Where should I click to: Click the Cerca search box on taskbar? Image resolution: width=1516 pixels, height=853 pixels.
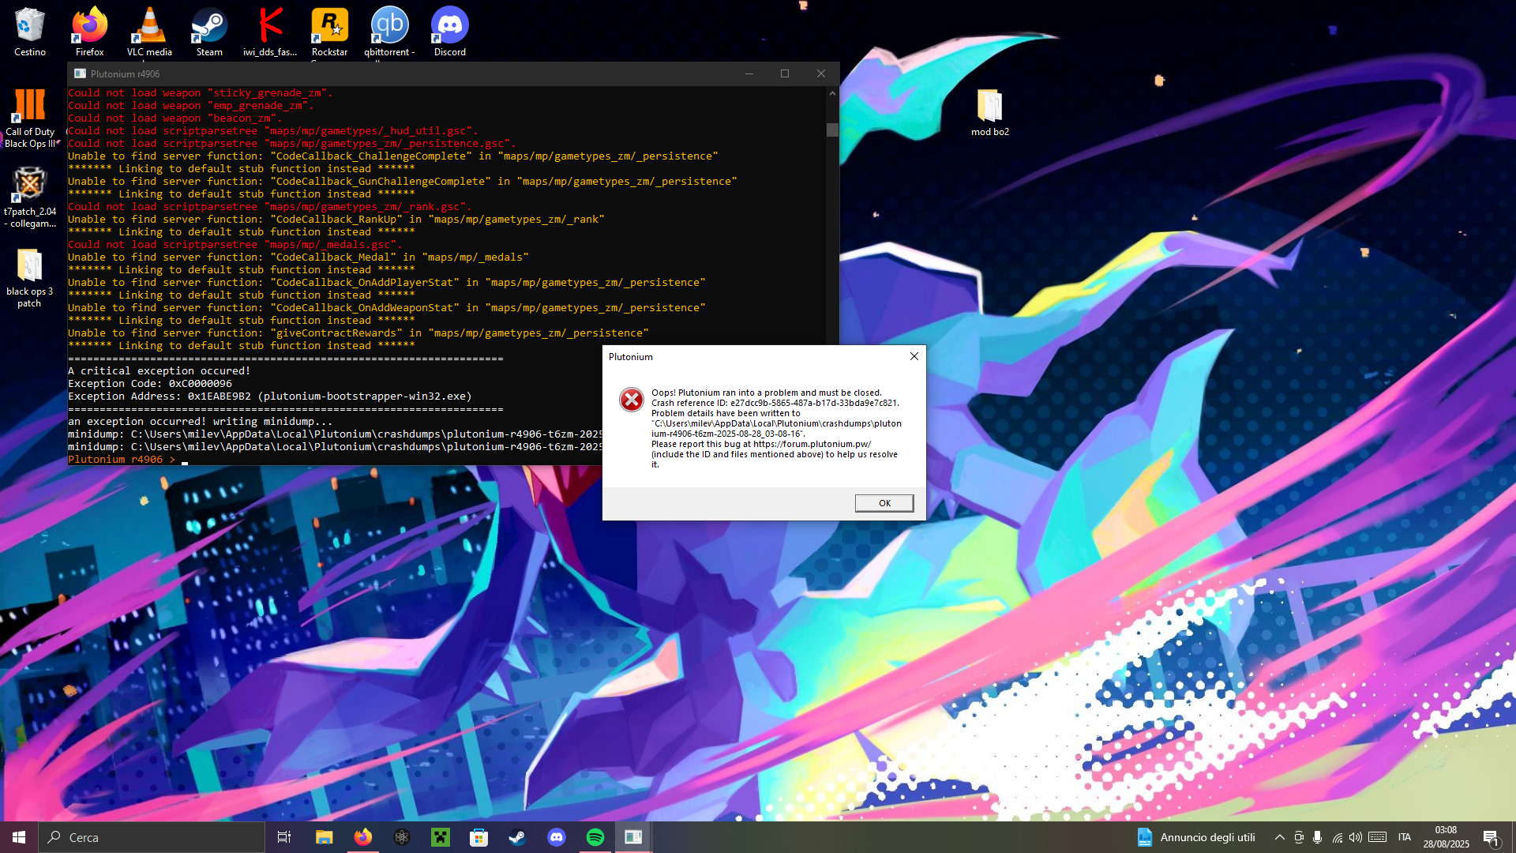(152, 837)
